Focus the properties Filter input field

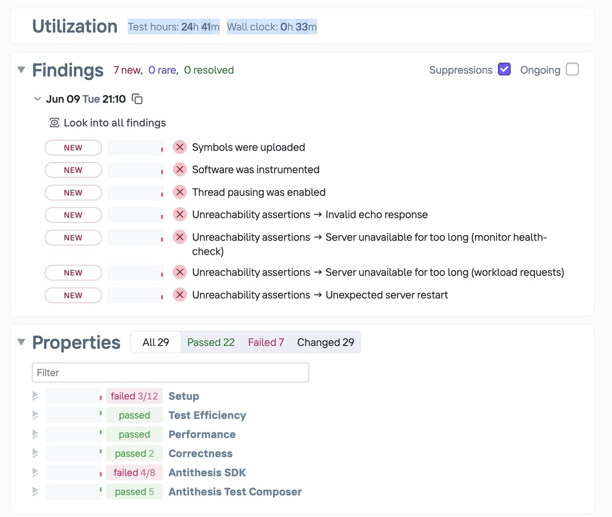[170, 373]
